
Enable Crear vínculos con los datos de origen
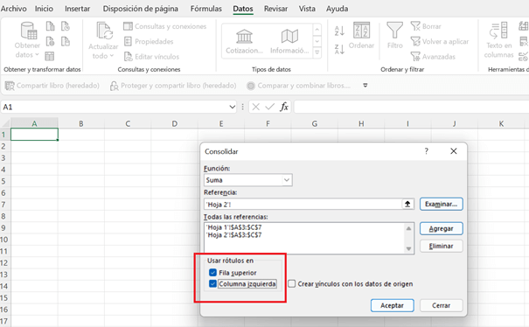[x=292, y=284]
